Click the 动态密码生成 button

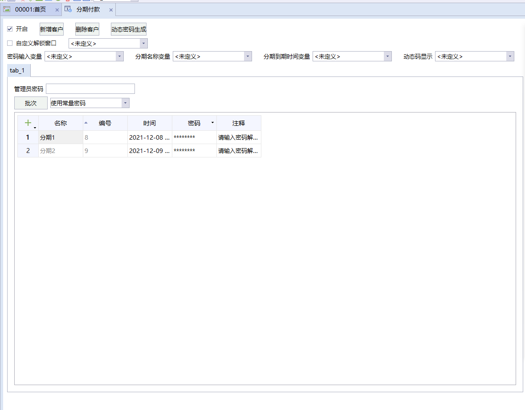click(x=129, y=29)
